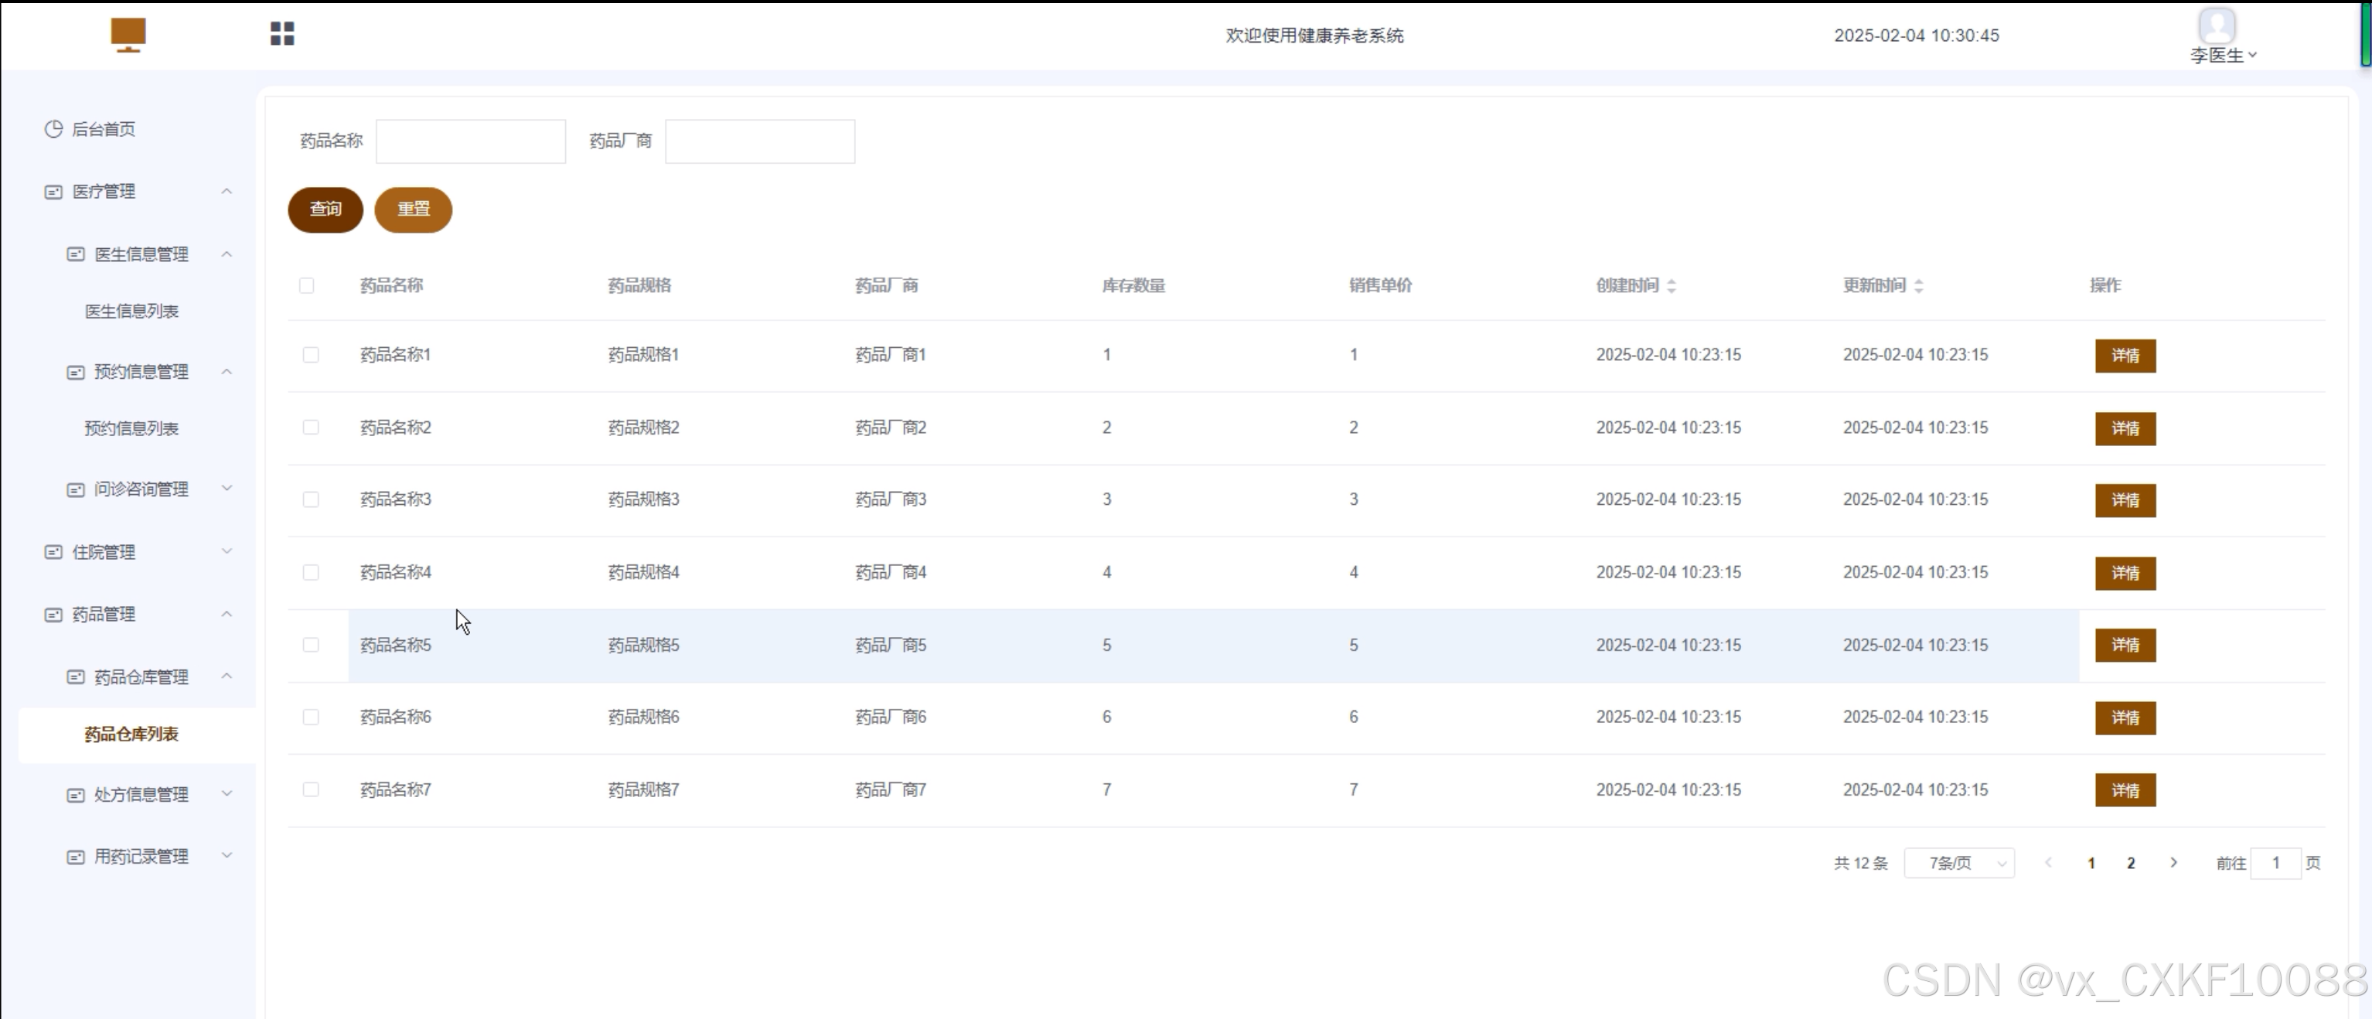This screenshot has width=2372, height=1019.
Task: Expand the 住院管理 sidebar section
Action: point(138,551)
